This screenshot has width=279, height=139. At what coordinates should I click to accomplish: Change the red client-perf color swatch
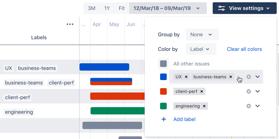[x=163, y=91]
